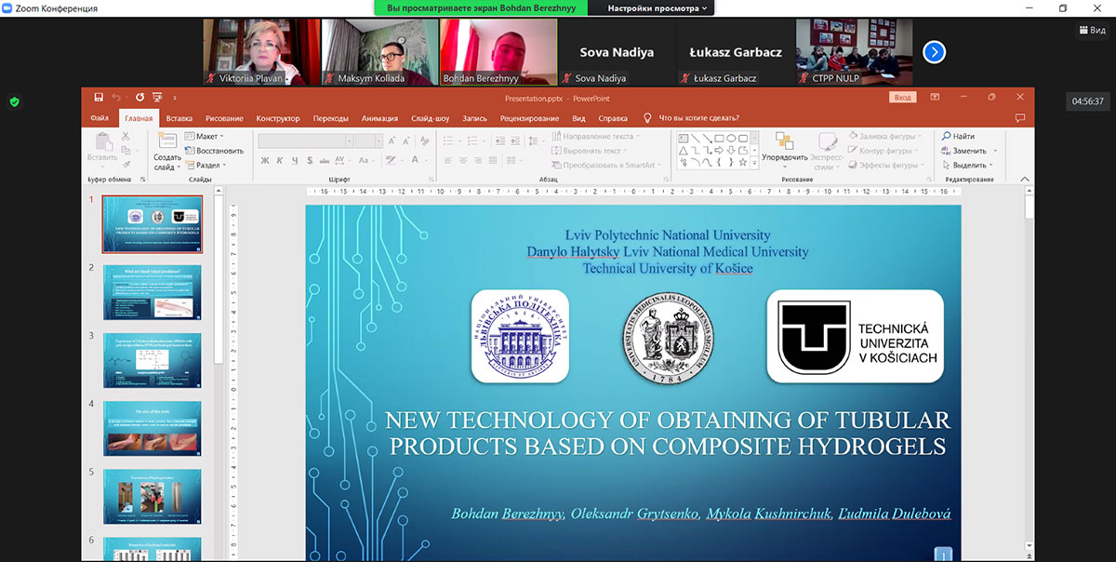Open the Заменить (Replace) dropdown
1116x562 pixels.
tap(969, 151)
